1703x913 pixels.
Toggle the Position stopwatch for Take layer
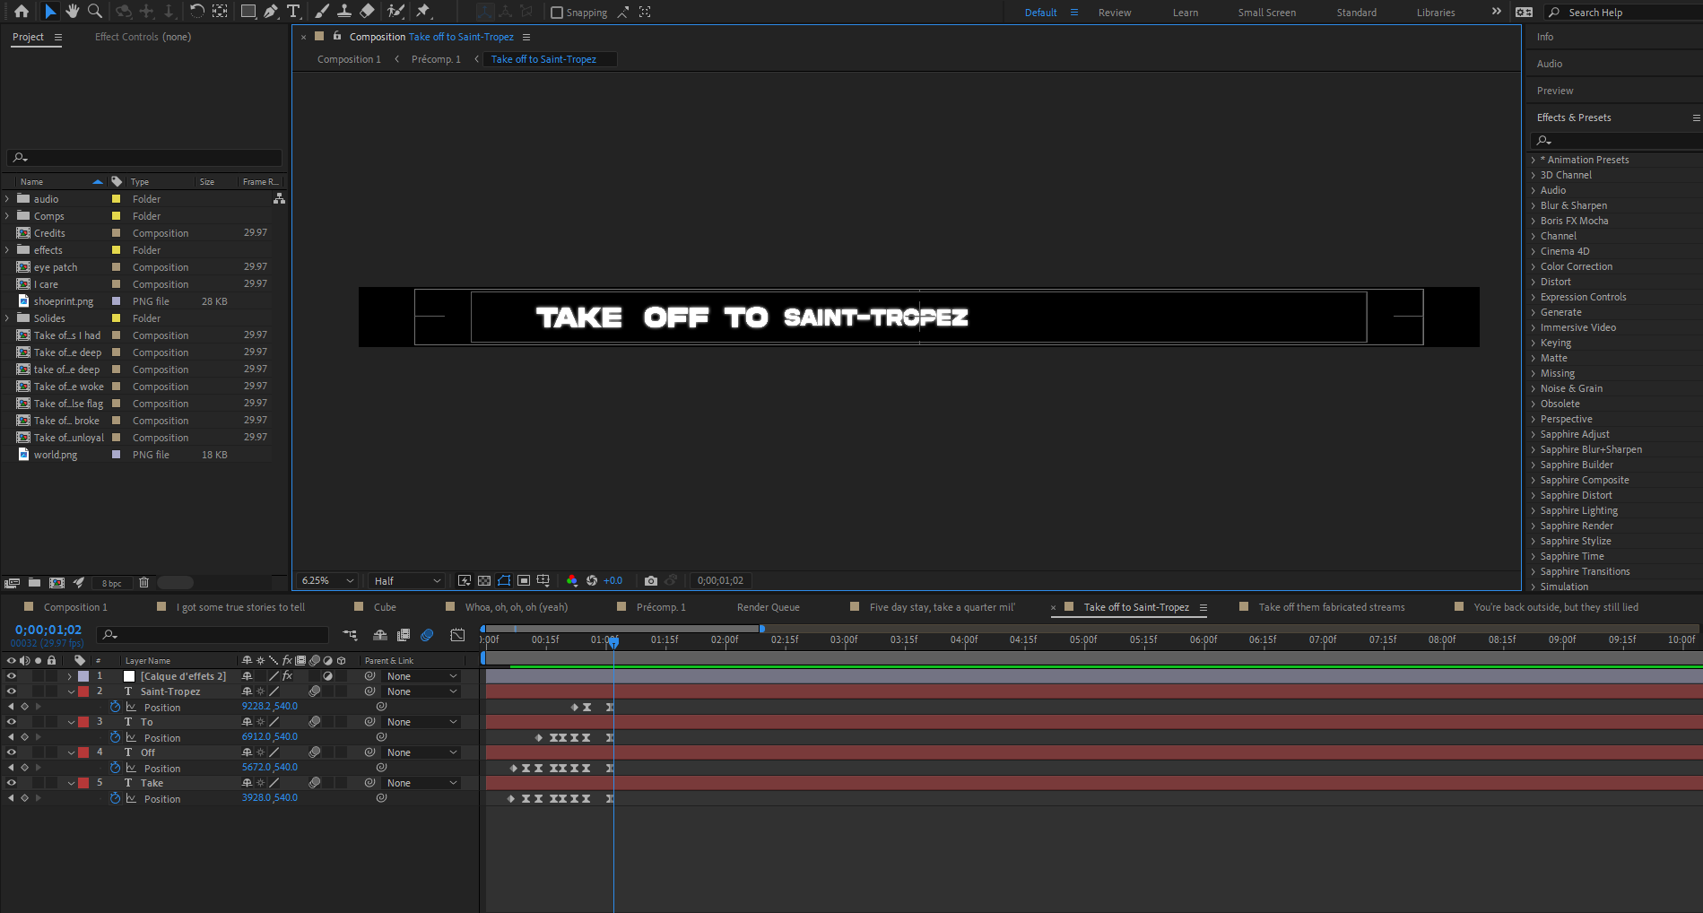[x=115, y=798]
